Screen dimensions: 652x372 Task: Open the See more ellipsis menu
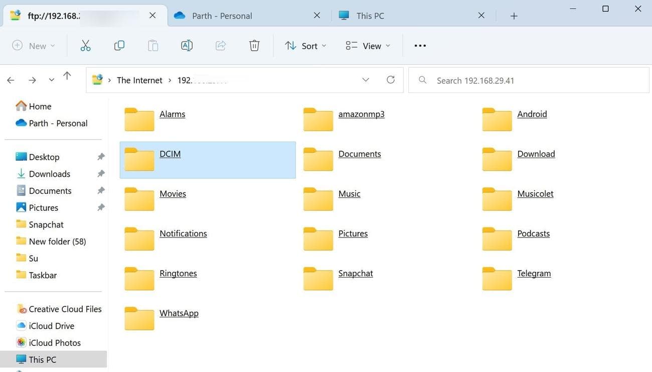click(x=420, y=45)
